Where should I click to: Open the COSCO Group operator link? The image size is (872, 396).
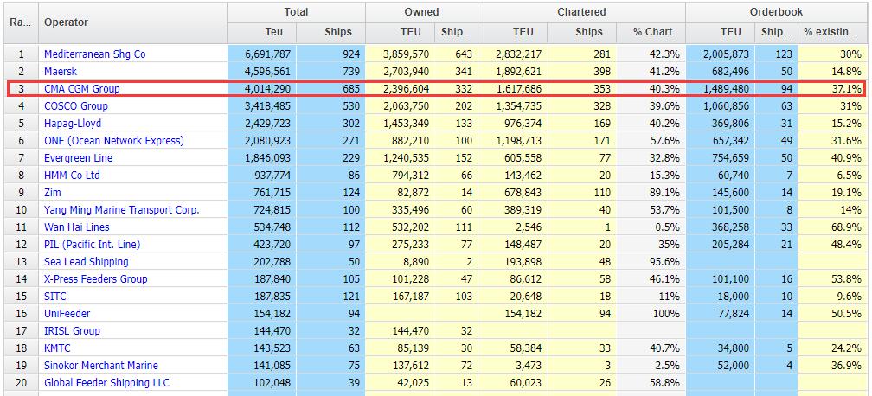76,106
